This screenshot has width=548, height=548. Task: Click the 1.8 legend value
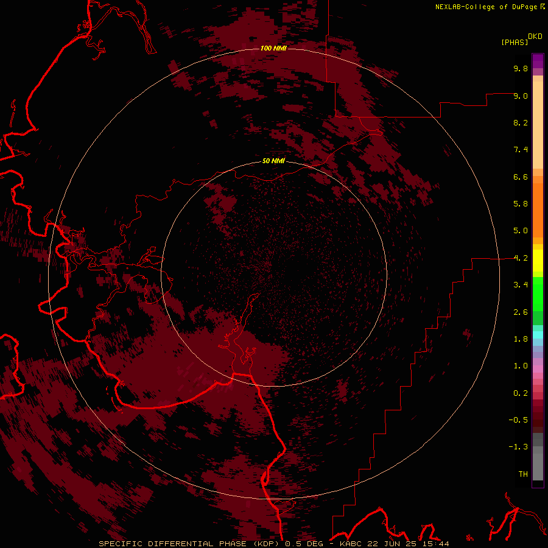pos(521,339)
